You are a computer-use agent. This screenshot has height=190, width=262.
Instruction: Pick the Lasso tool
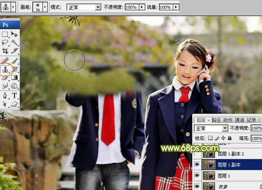click(x=5, y=43)
